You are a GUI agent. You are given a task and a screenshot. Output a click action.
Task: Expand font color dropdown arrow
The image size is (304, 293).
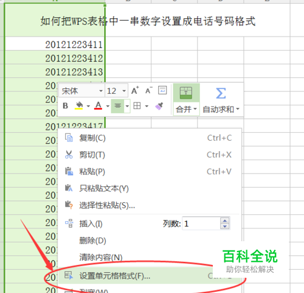pos(108,106)
